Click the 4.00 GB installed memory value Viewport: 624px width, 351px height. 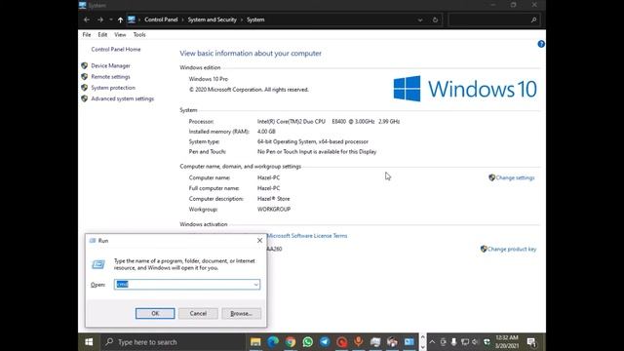[x=266, y=132]
